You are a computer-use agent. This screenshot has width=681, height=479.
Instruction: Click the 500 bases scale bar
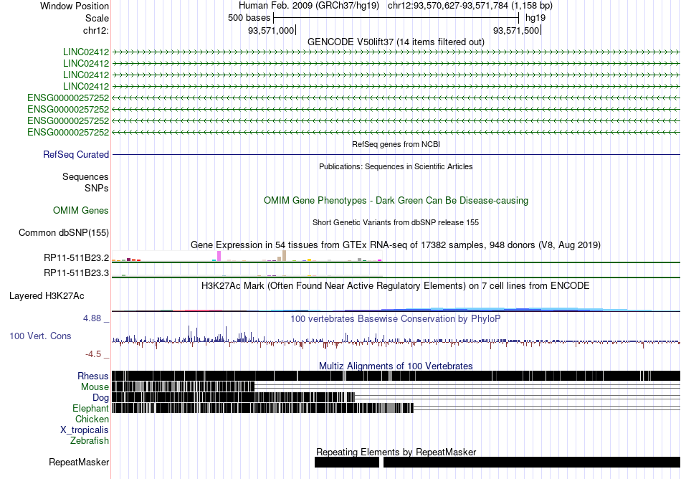coord(396,18)
